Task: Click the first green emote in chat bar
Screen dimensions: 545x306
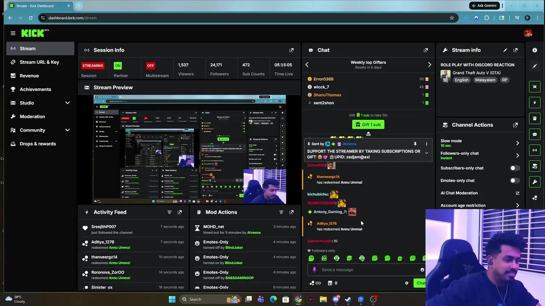Action: point(311,258)
